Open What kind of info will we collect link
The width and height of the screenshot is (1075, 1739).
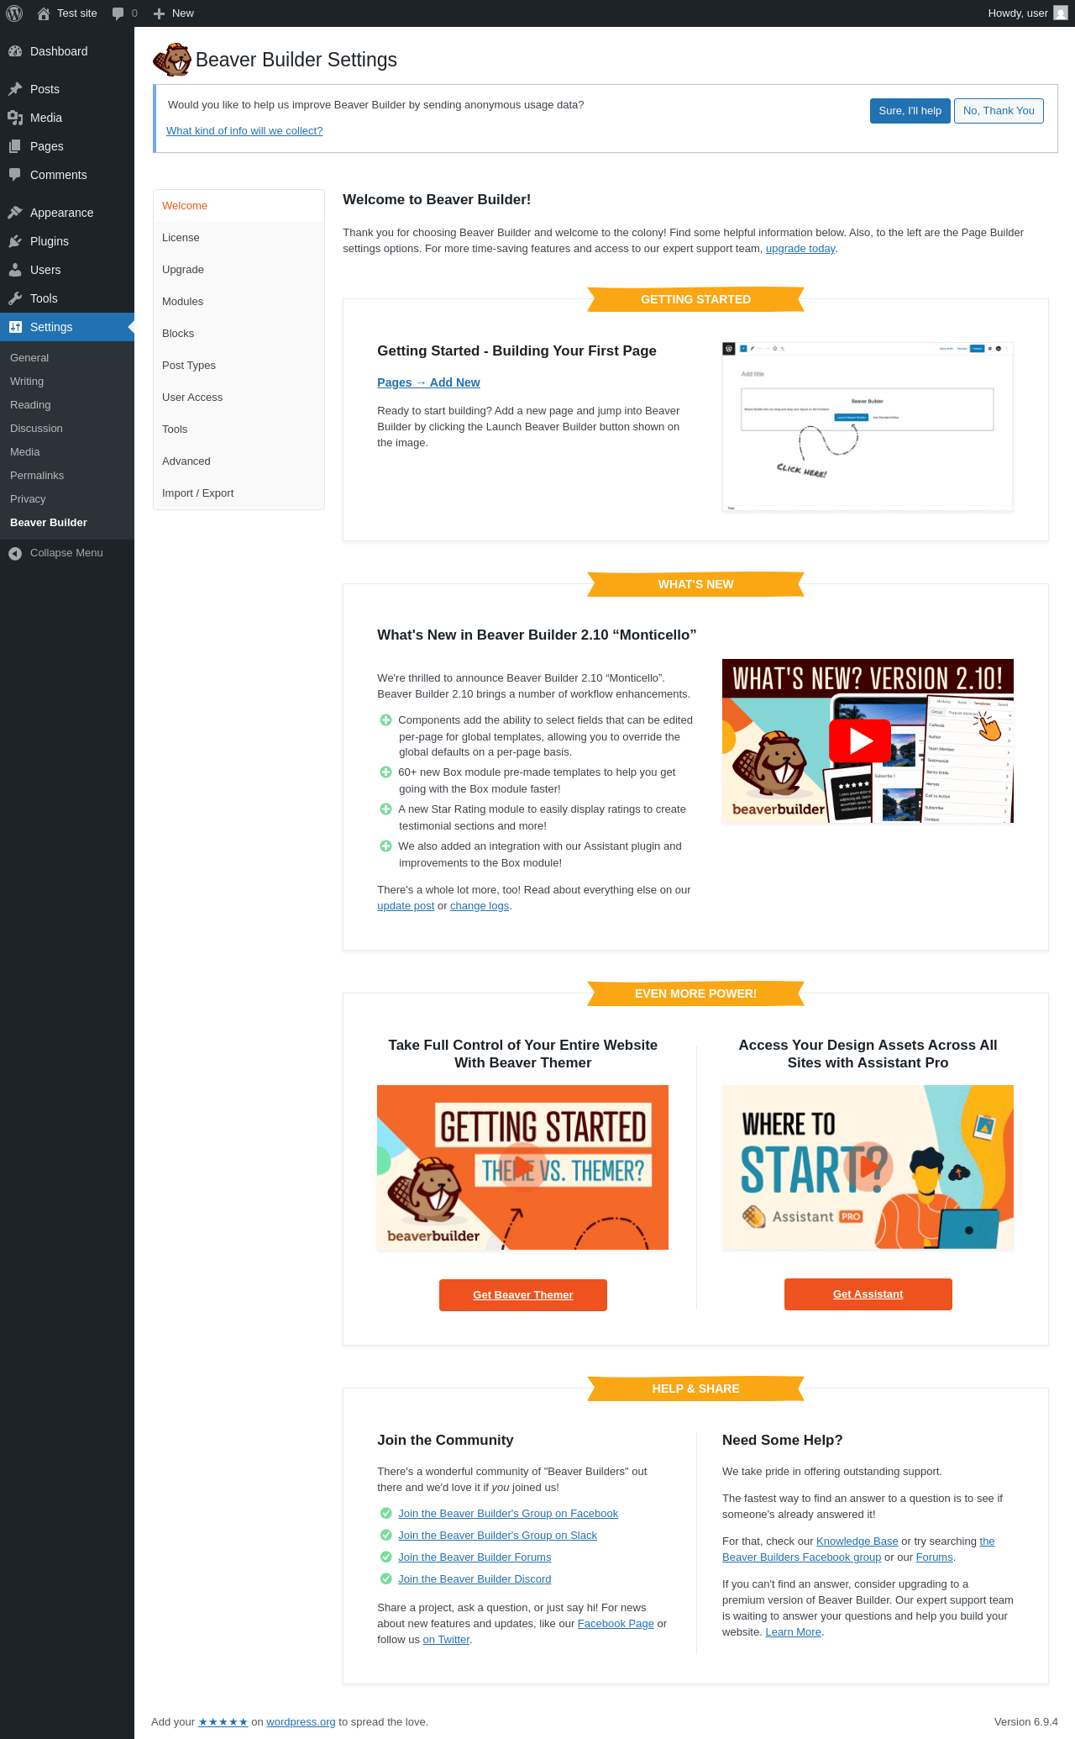pyautogui.click(x=244, y=131)
